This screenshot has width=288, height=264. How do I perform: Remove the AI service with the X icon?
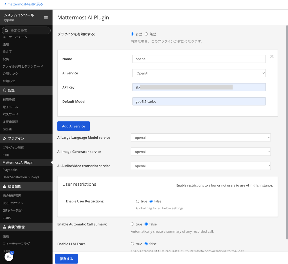click(x=272, y=56)
